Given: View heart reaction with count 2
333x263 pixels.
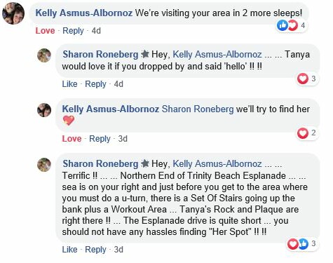Looking at the screenshot, I should [306, 133].
